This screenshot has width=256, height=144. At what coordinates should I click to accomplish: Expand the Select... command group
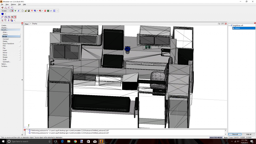pyautogui.click(x=4, y=64)
